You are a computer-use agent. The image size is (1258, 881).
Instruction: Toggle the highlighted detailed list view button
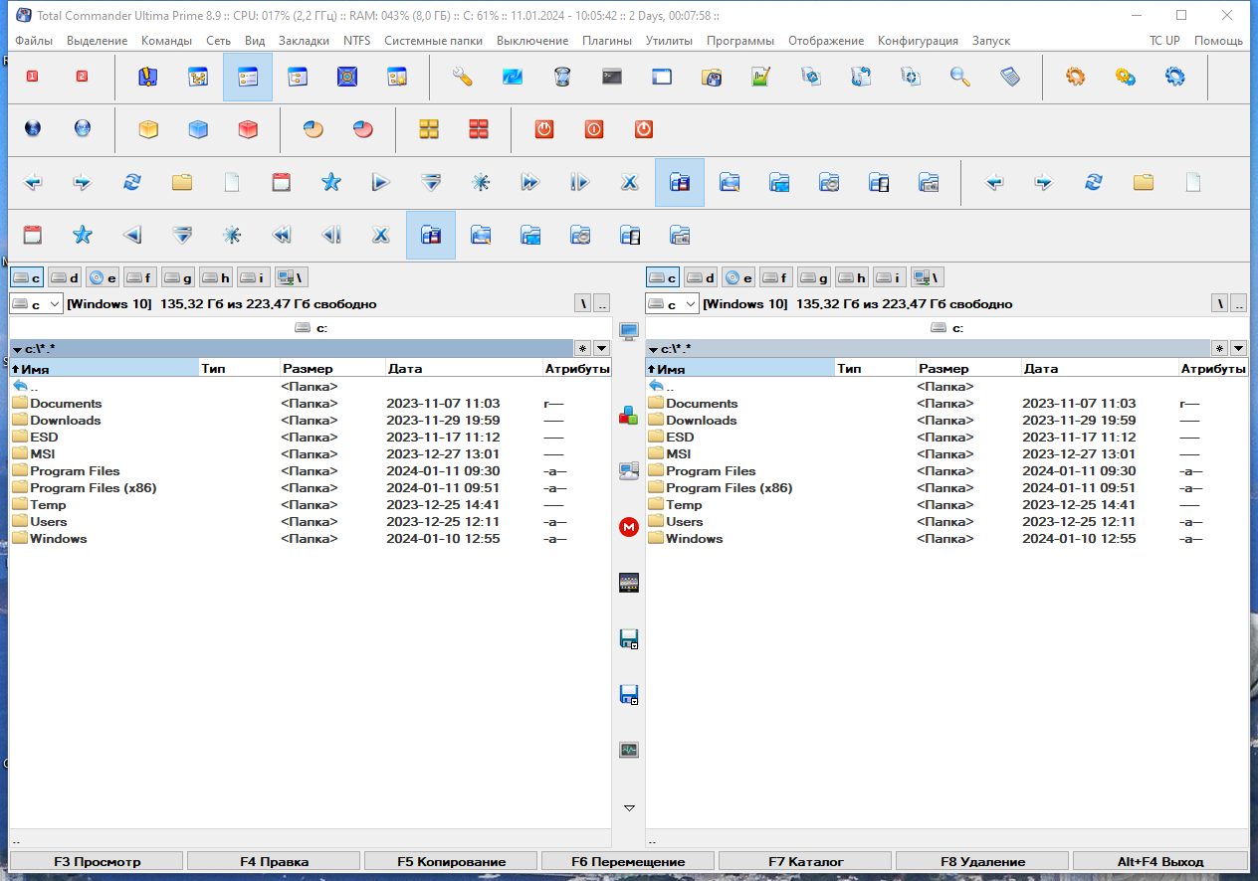coord(248,77)
